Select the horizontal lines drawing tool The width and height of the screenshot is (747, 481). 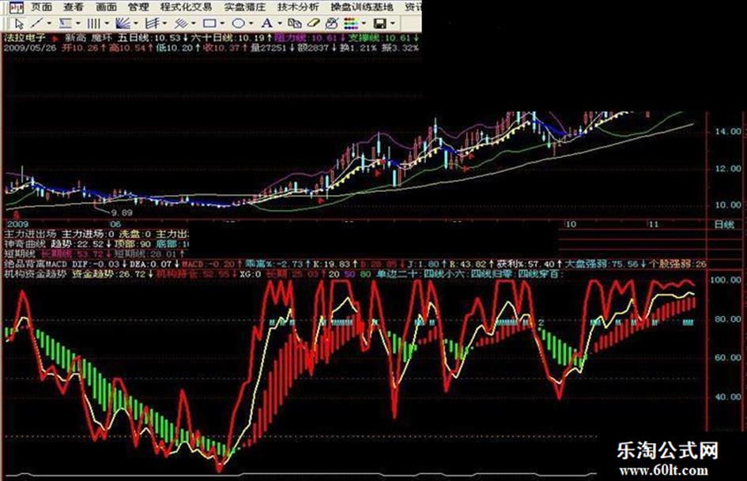click(x=66, y=23)
